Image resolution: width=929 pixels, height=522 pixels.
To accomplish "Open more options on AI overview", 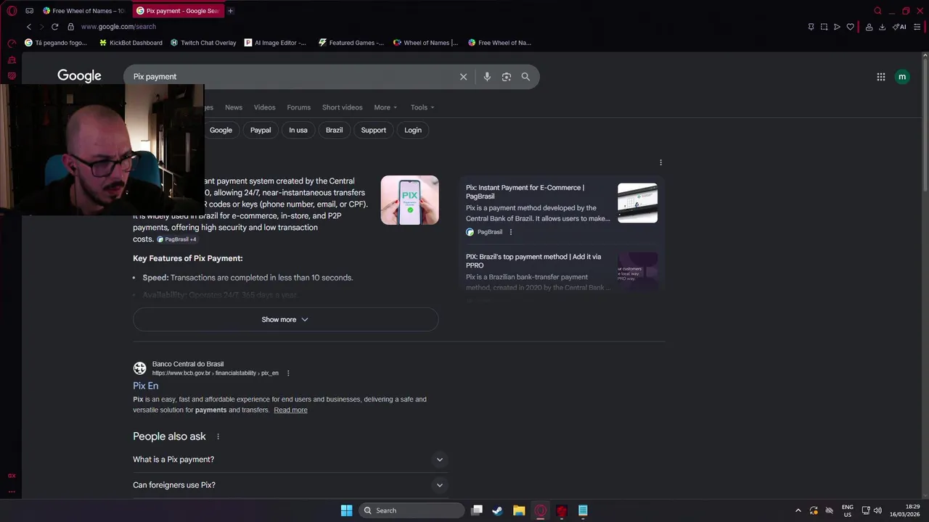I will point(660,162).
